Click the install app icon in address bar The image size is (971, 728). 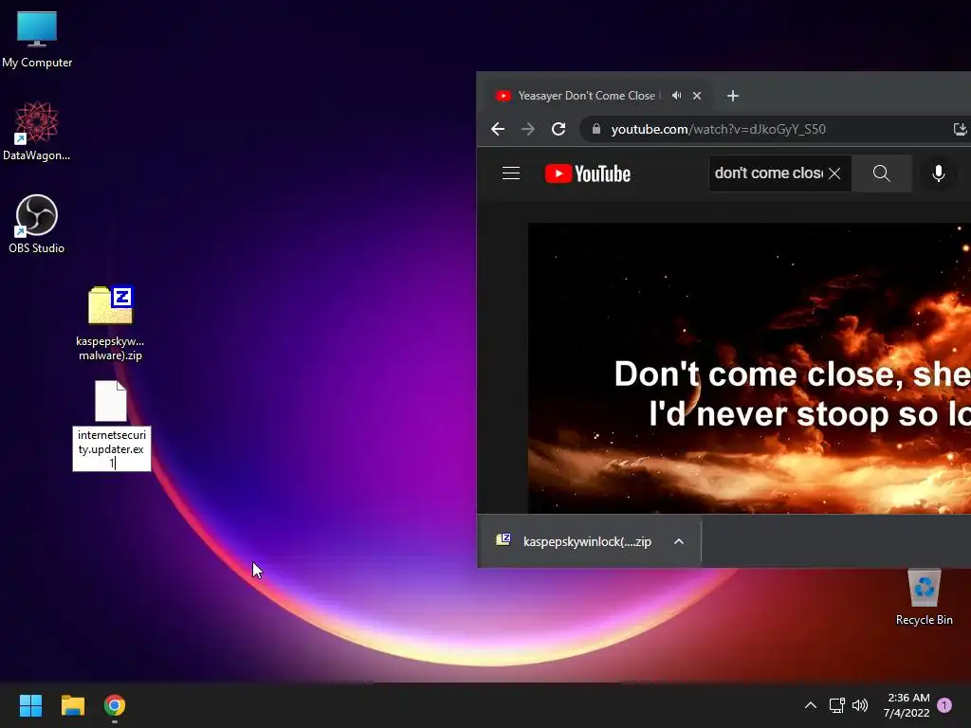pyautogui.click(x=960, y=129)
